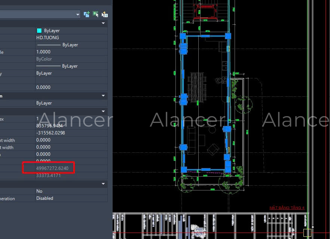Click the drawing title MẶT BẰNG TẦNG 4
The width and height of the screenshot is (330, 239).
pyautogui.click(x=287, y=208)
